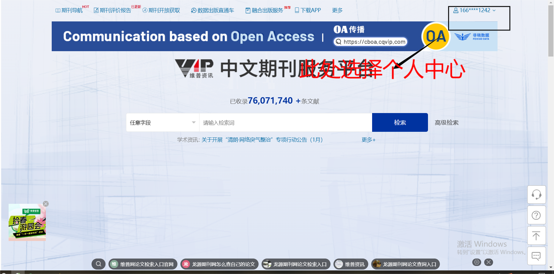Click the settings gear icon near bottom bar
This screenshot has height=274, width=554.
click(x=477, y=262)
